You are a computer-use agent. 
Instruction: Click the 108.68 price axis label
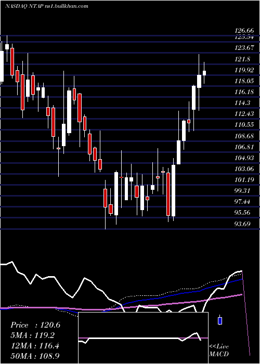point(244,136)
